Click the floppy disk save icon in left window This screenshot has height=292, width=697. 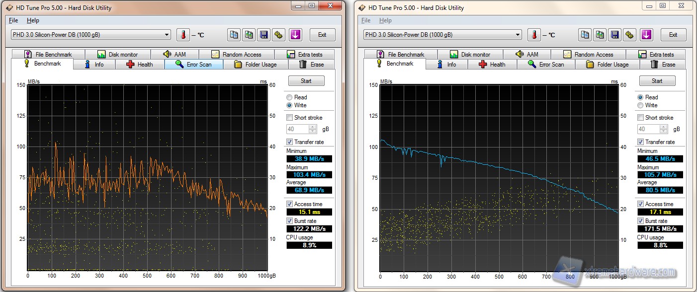[264, 35]
